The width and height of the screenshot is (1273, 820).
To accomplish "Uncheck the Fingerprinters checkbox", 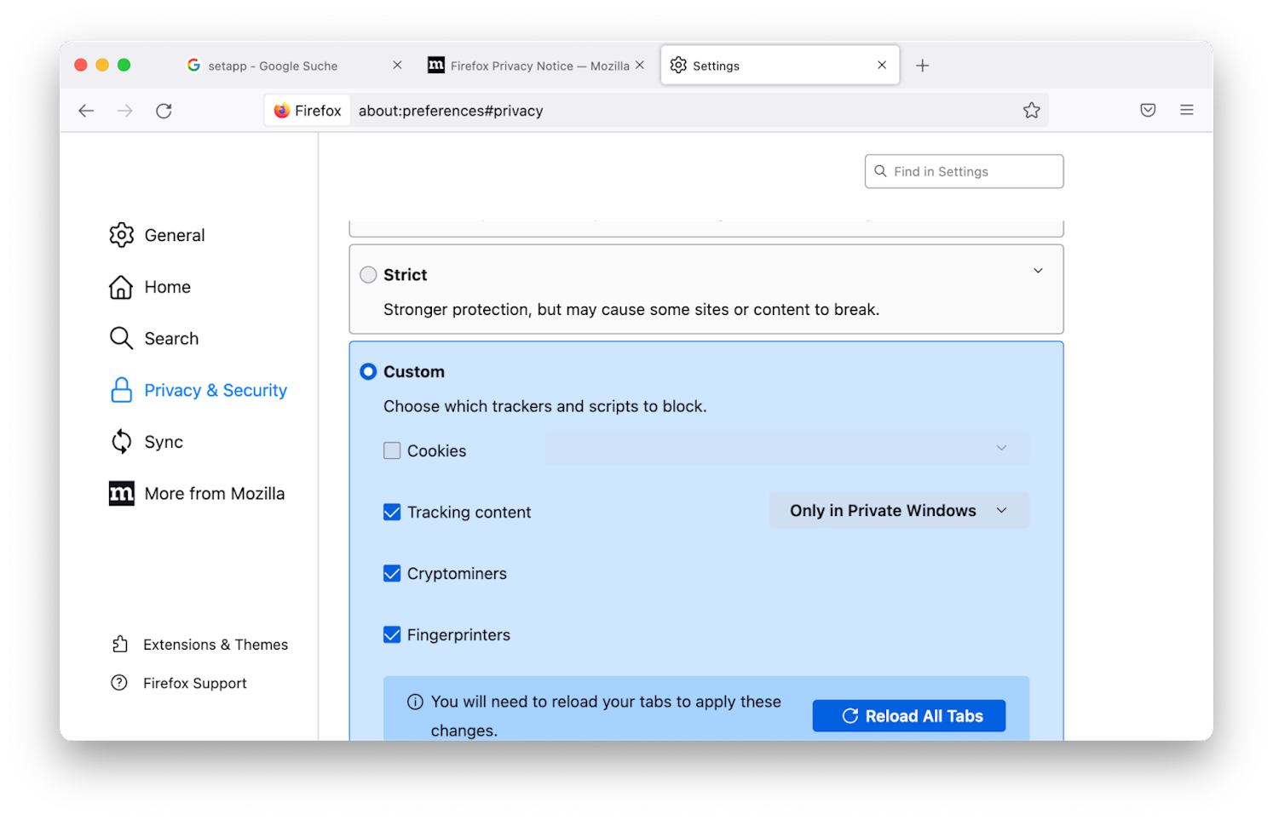I will (x=392, y=634).
